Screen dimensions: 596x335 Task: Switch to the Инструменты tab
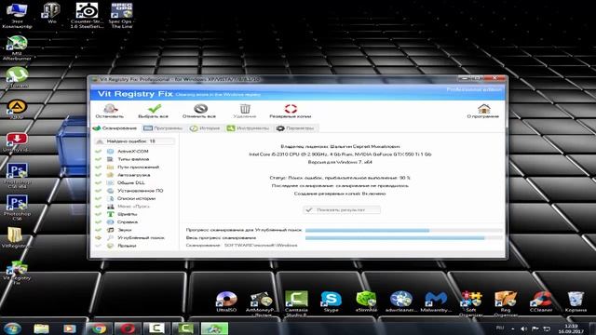[x=248, y=128]
